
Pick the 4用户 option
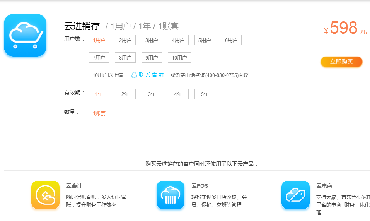click(178, 40)
